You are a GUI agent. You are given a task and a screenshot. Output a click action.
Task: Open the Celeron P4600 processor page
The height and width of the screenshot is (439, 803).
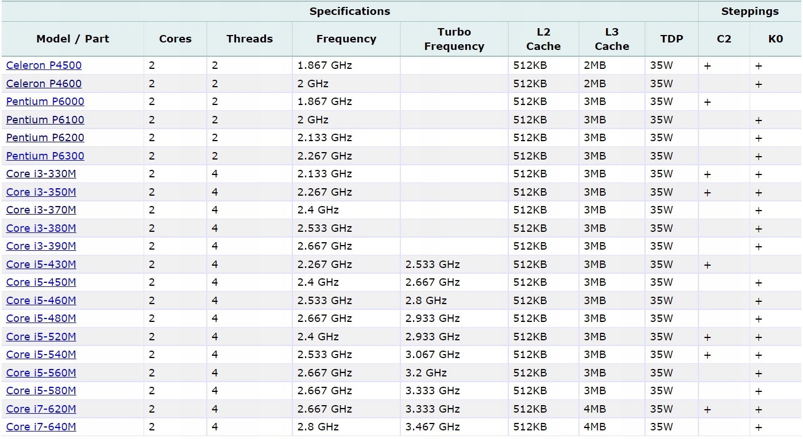coord(44,84)
